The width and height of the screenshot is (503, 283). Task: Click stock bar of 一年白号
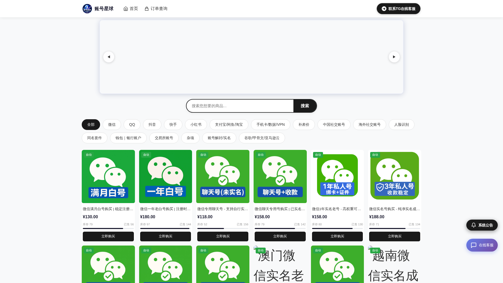[x=166, y=228]
